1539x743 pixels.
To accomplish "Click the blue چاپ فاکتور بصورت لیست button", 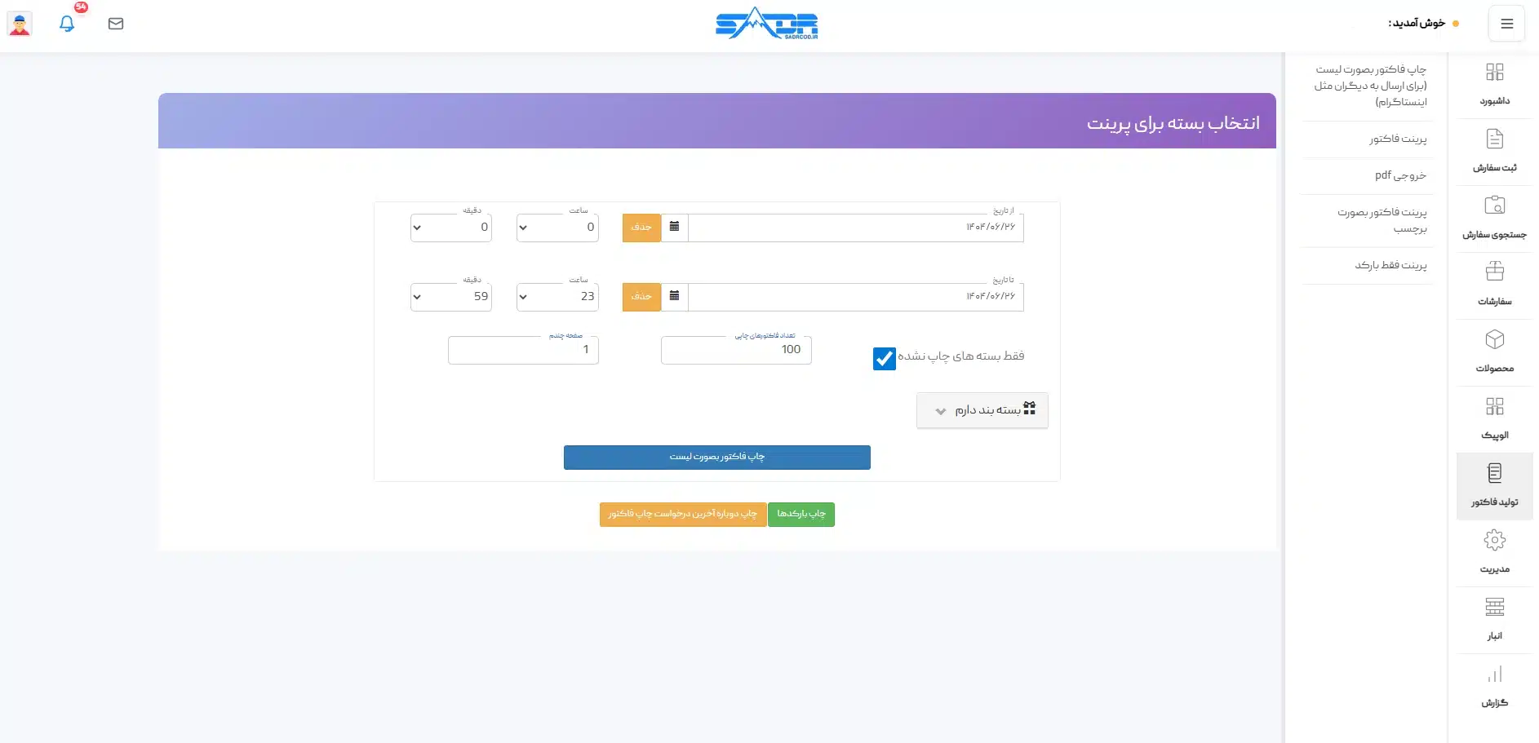I will point(716,457).
